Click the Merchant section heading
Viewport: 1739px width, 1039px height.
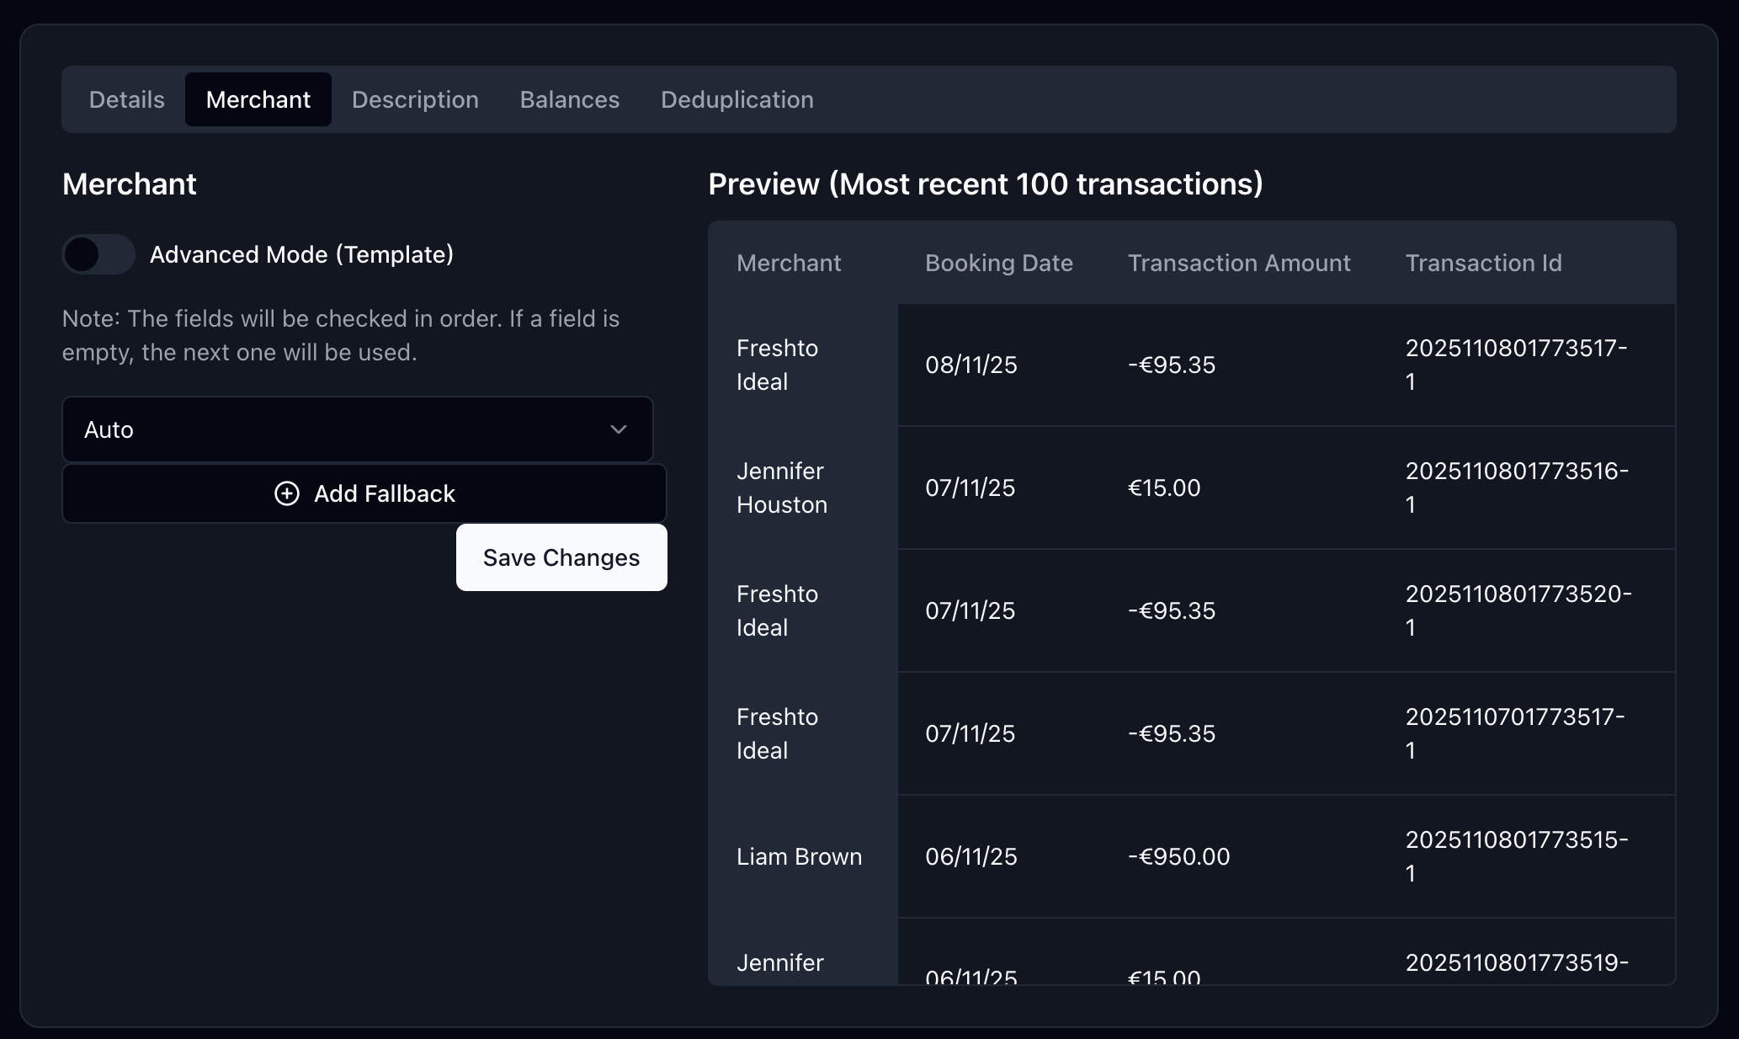[x=129, y=184]
